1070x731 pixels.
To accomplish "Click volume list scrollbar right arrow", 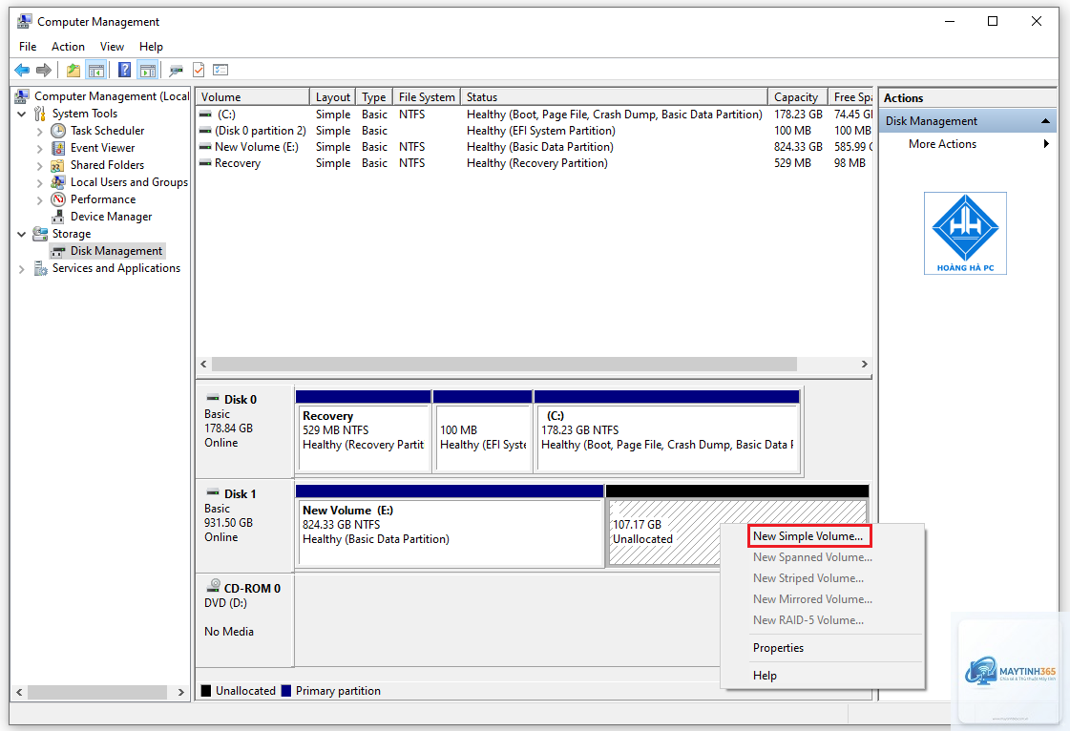I will click(864, 365).
